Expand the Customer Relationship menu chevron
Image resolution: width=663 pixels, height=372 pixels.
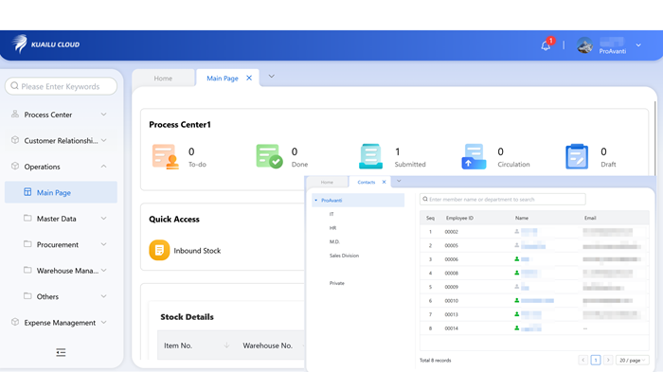click(x=103, y=140)
